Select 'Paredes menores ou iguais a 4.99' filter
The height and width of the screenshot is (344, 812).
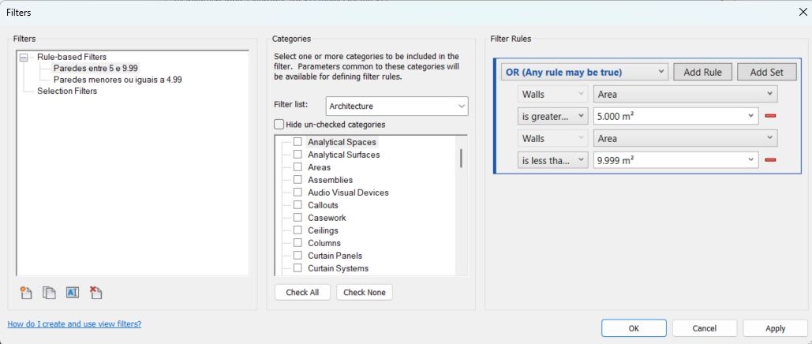tap(118, 80)
